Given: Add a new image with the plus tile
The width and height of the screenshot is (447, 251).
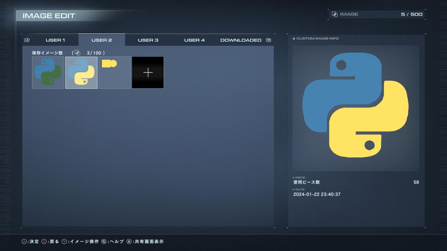Looking at the screenshot, I should (148, 73).
